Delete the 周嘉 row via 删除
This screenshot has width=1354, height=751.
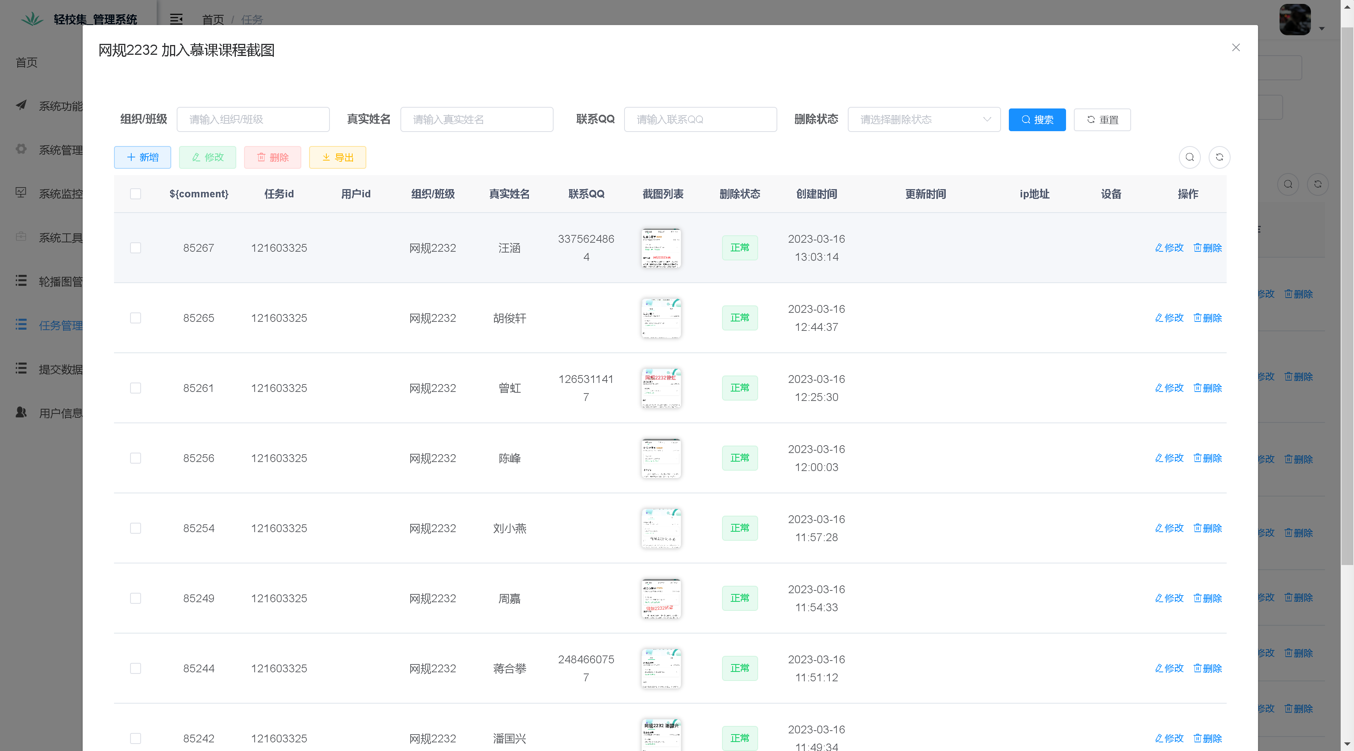(1207, 599)
